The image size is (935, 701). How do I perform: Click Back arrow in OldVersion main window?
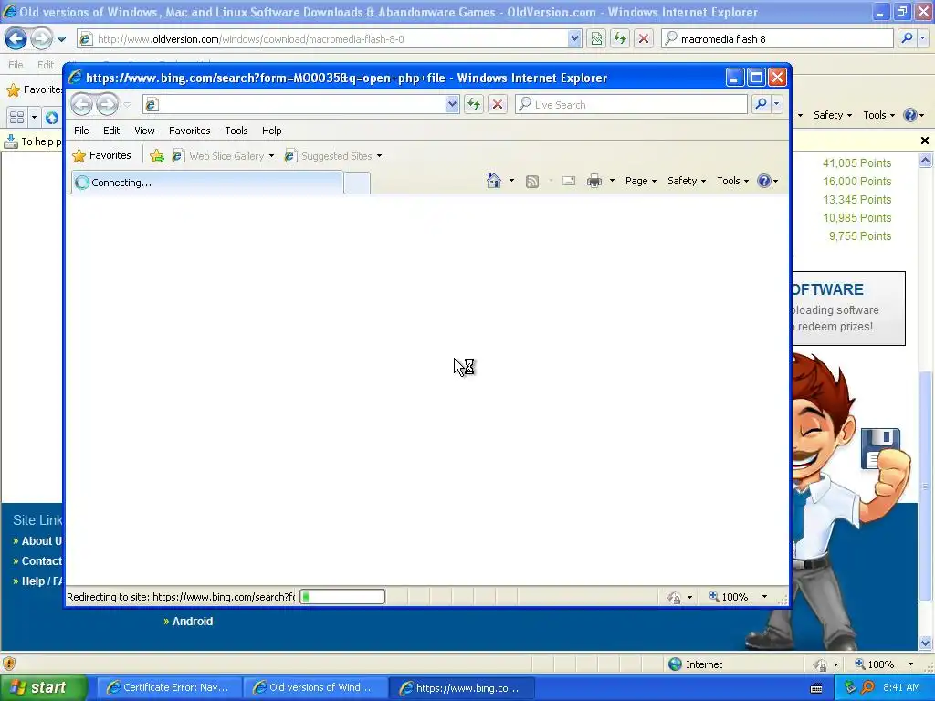pos(16,38)
